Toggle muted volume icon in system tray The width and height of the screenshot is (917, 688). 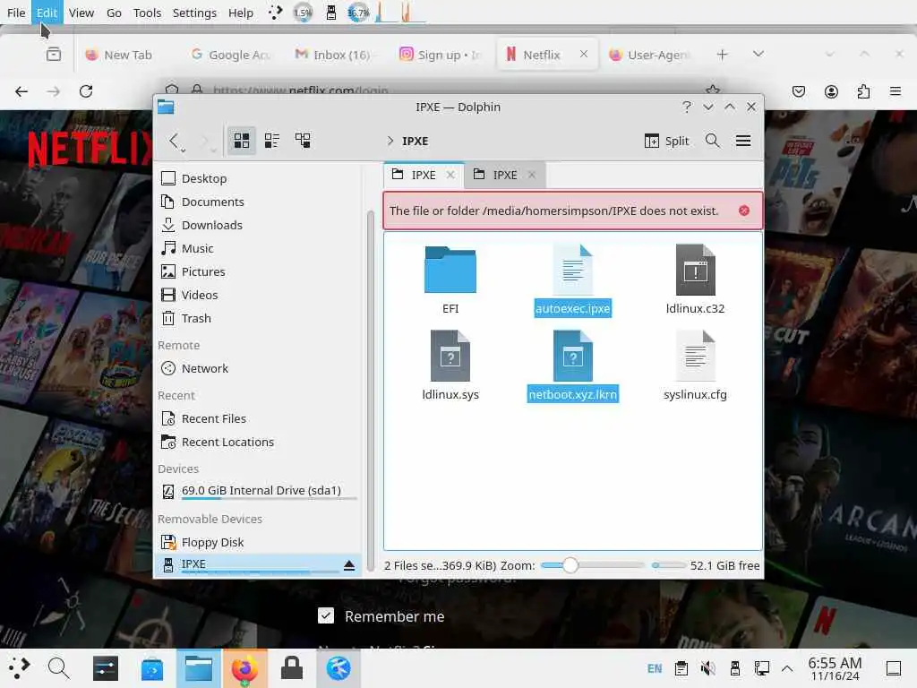click(x=707, y=668)
